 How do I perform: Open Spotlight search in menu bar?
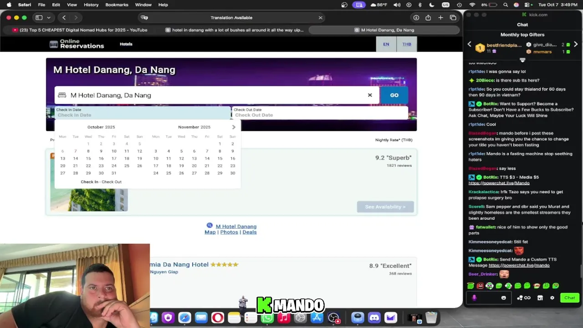tap(506, 5)
